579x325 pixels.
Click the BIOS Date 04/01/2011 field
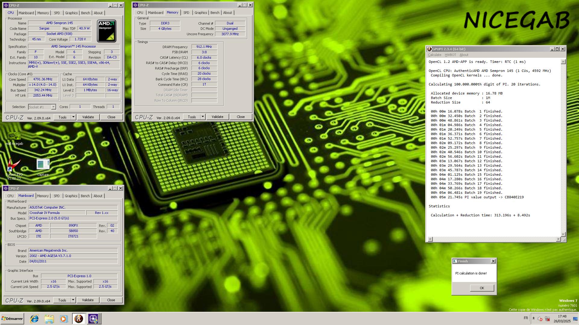coord(73,261)
